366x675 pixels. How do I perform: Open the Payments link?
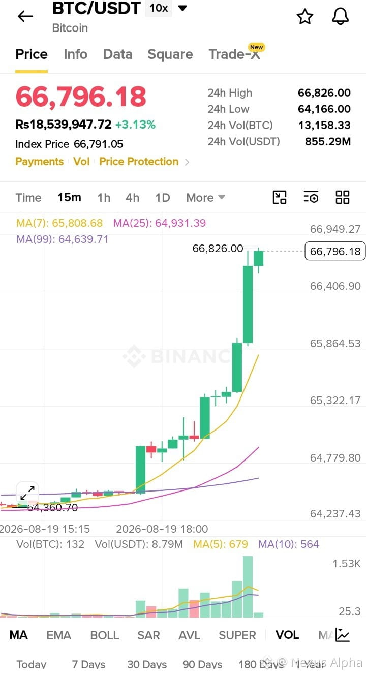click(x=40, y=162)
